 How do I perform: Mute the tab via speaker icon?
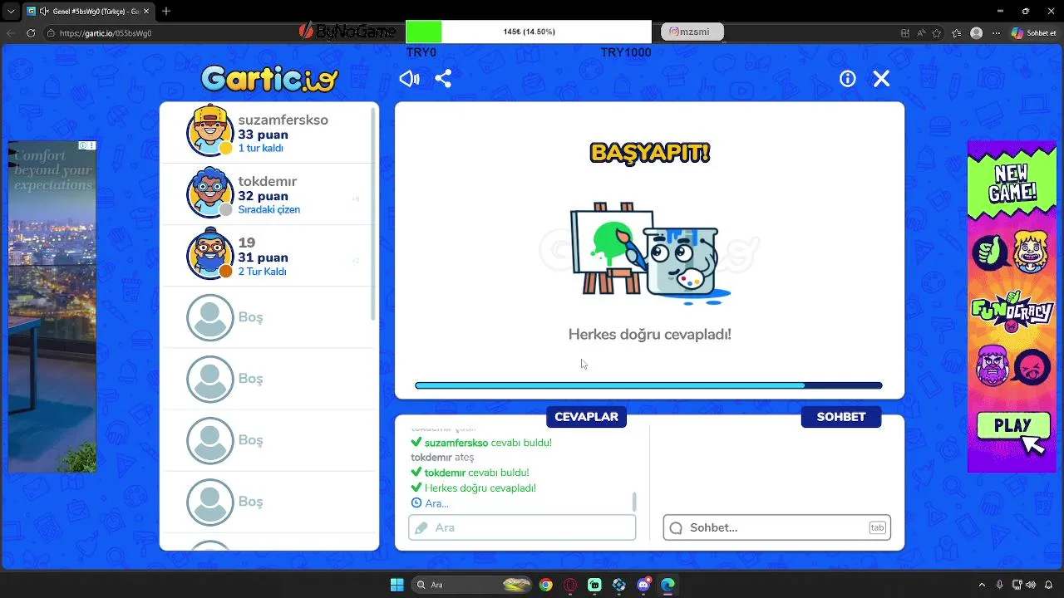43,12
